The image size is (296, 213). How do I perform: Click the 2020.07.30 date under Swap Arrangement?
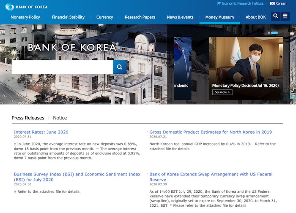coord(158,184)
